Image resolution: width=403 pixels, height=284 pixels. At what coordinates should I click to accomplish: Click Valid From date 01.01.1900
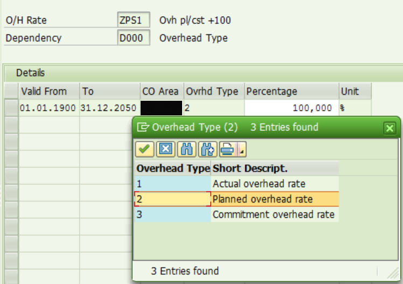click(x=48, y=108)
